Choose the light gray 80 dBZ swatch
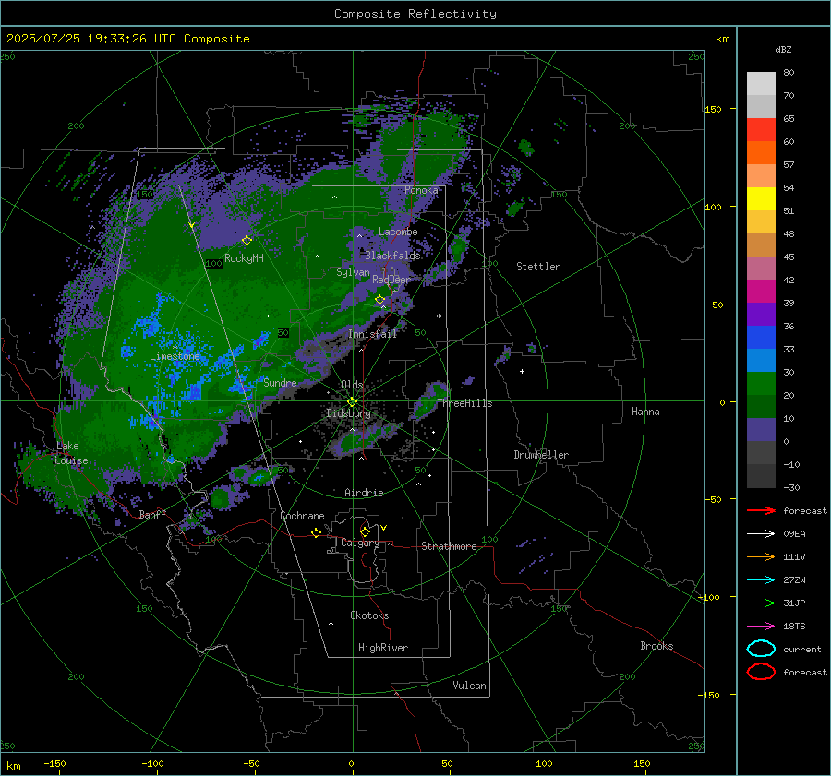The image size is (831, 776). coord(761,84)
